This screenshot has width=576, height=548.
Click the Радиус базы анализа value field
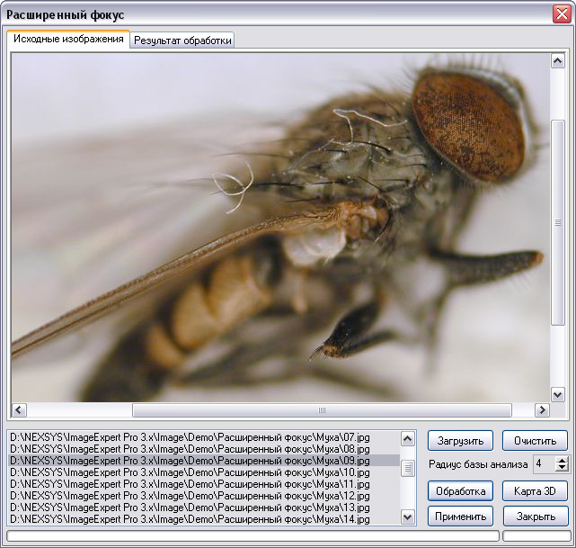[543, 464]
